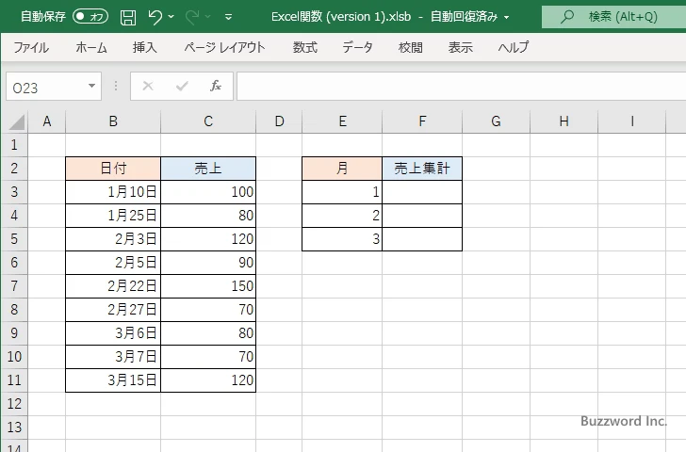686x452 pixels.
Task: Click the 検索 (Alt+Q) search box
Action: click(x=613, y=17)
